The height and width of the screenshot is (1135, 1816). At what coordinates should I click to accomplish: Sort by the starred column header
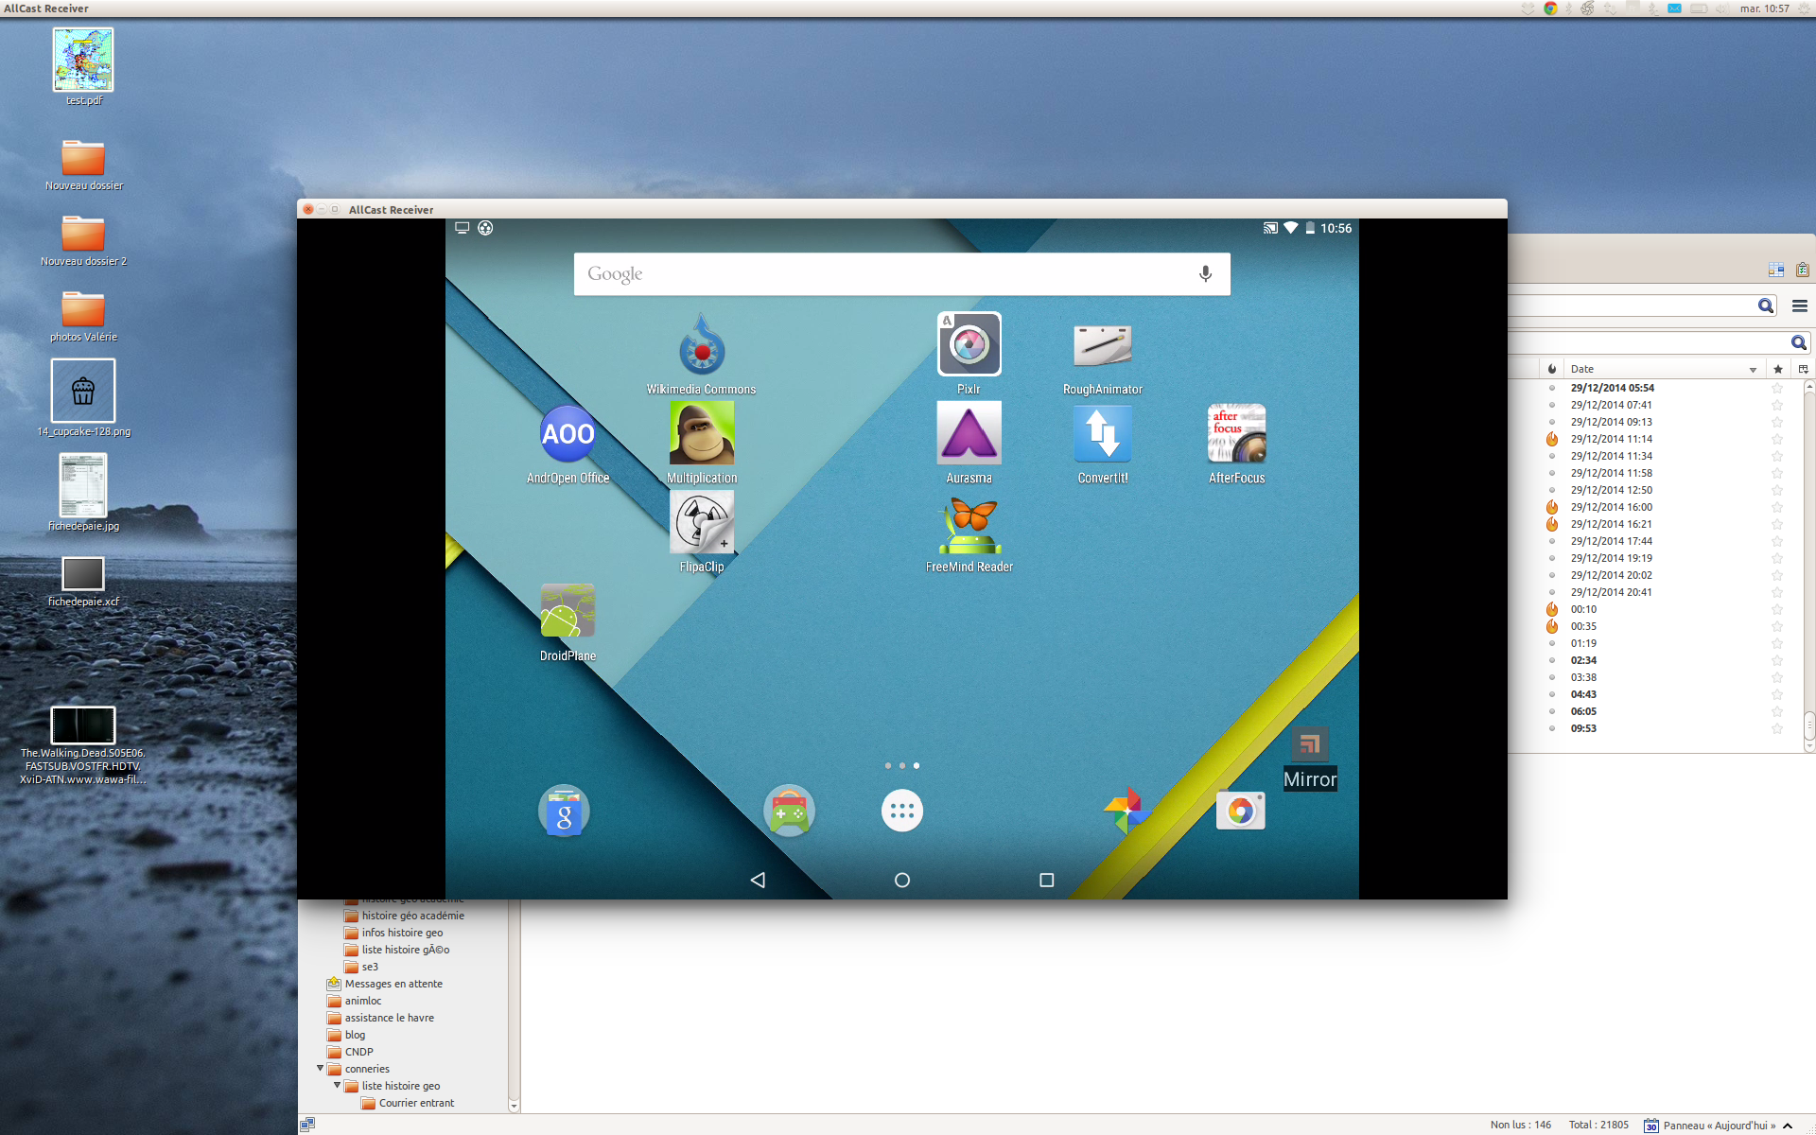point(1778,369)
